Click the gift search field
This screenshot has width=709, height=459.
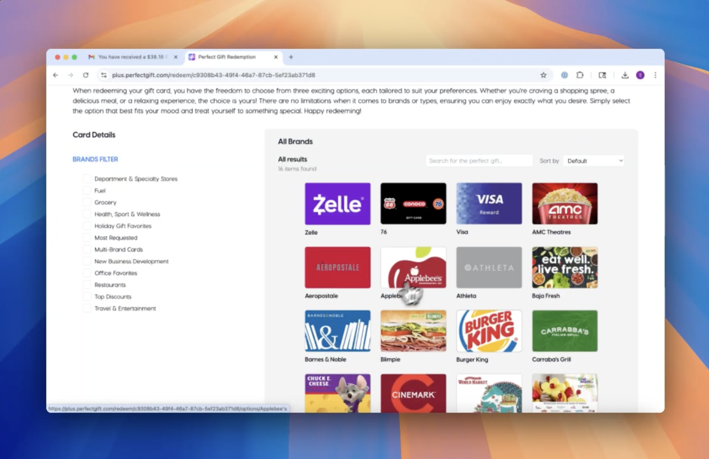point(479,161)
